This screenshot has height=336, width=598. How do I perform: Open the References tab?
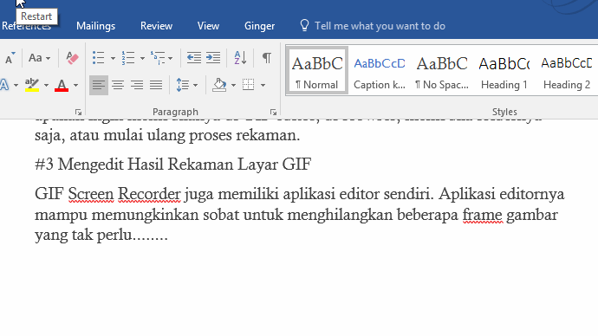pyautogui.click(x=26, y=26)
